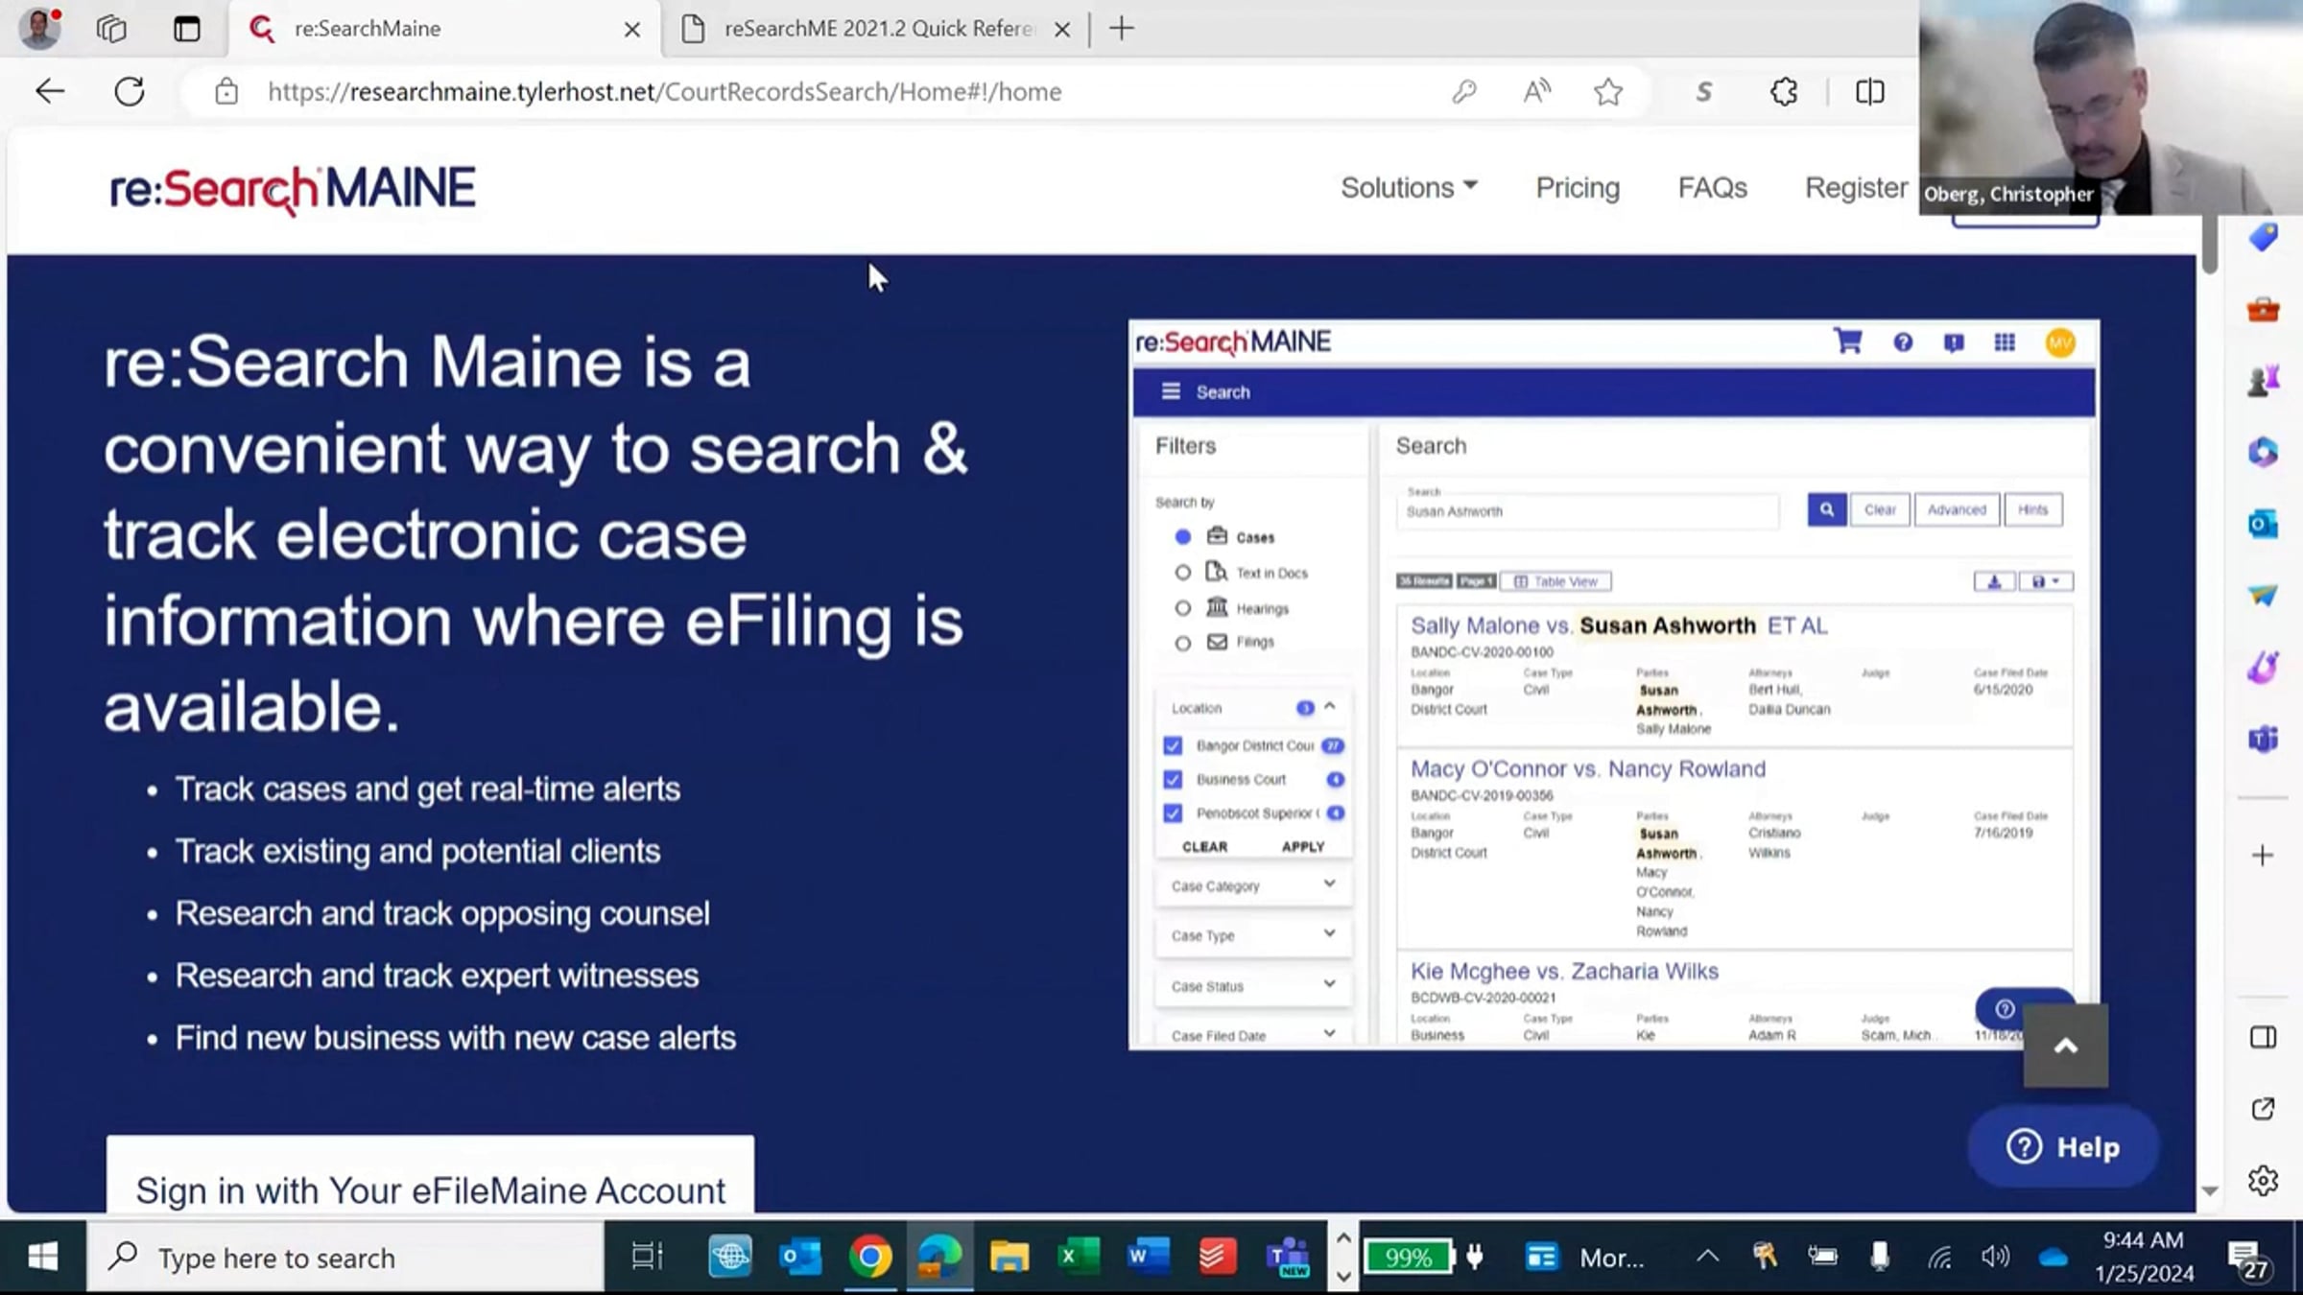Screen dimensions: 2303x1295
Task: Close the reSearchME Quick Reference tab
Action: 1061,30
